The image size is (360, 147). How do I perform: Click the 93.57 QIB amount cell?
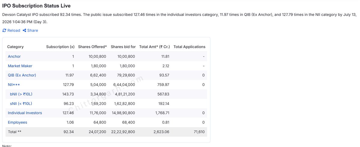click(165, 75)
